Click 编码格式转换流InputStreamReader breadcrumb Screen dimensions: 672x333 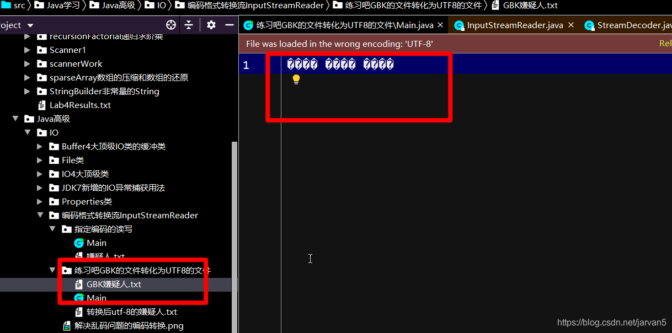point(255,6)
